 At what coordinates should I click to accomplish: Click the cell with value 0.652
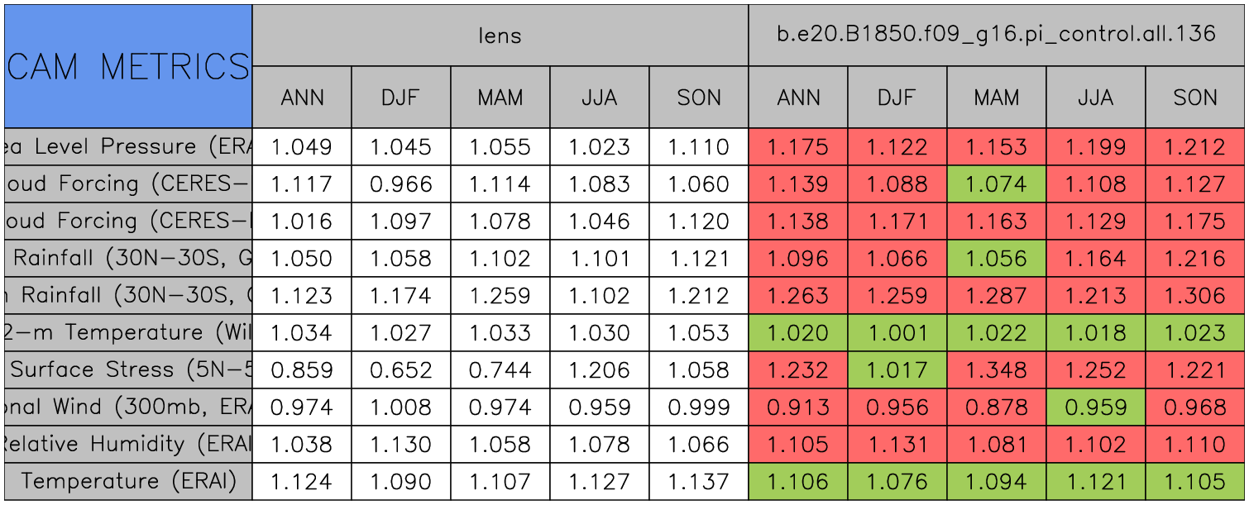[400, 369]
